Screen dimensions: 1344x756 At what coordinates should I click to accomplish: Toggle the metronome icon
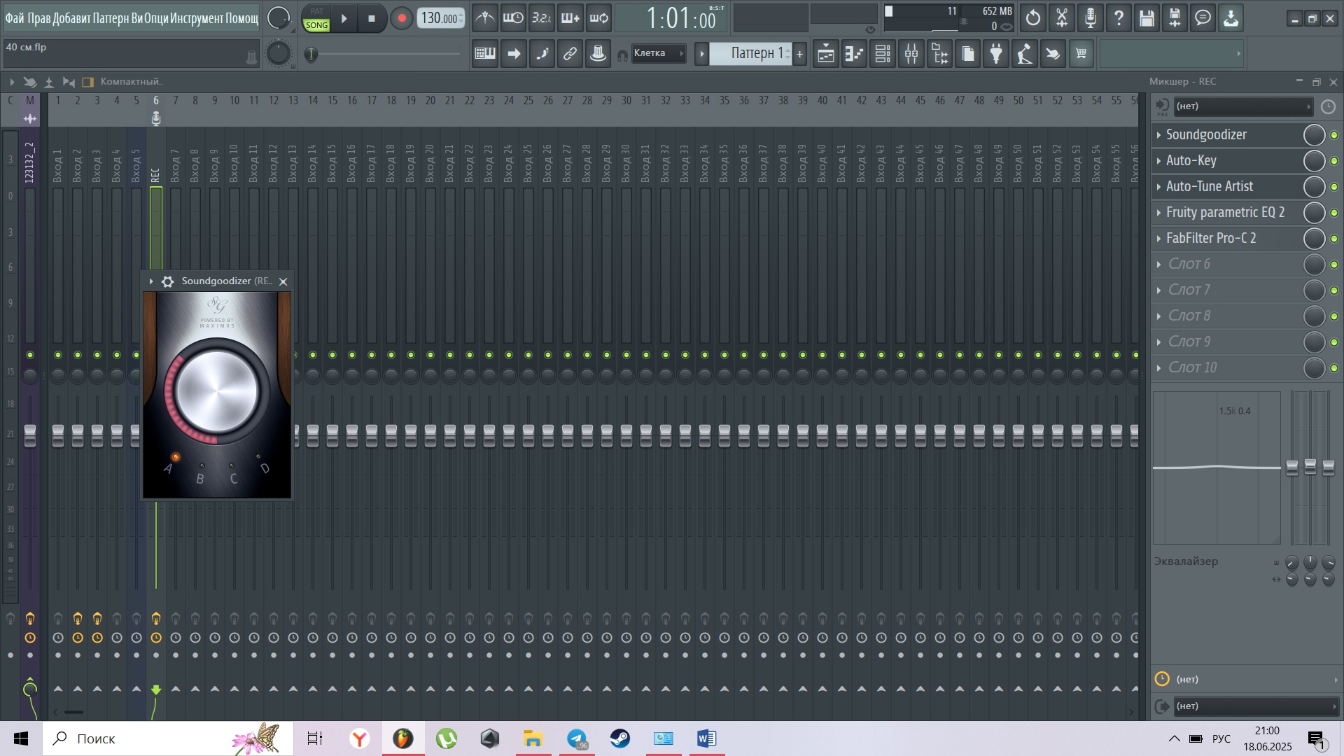point(484,18)
